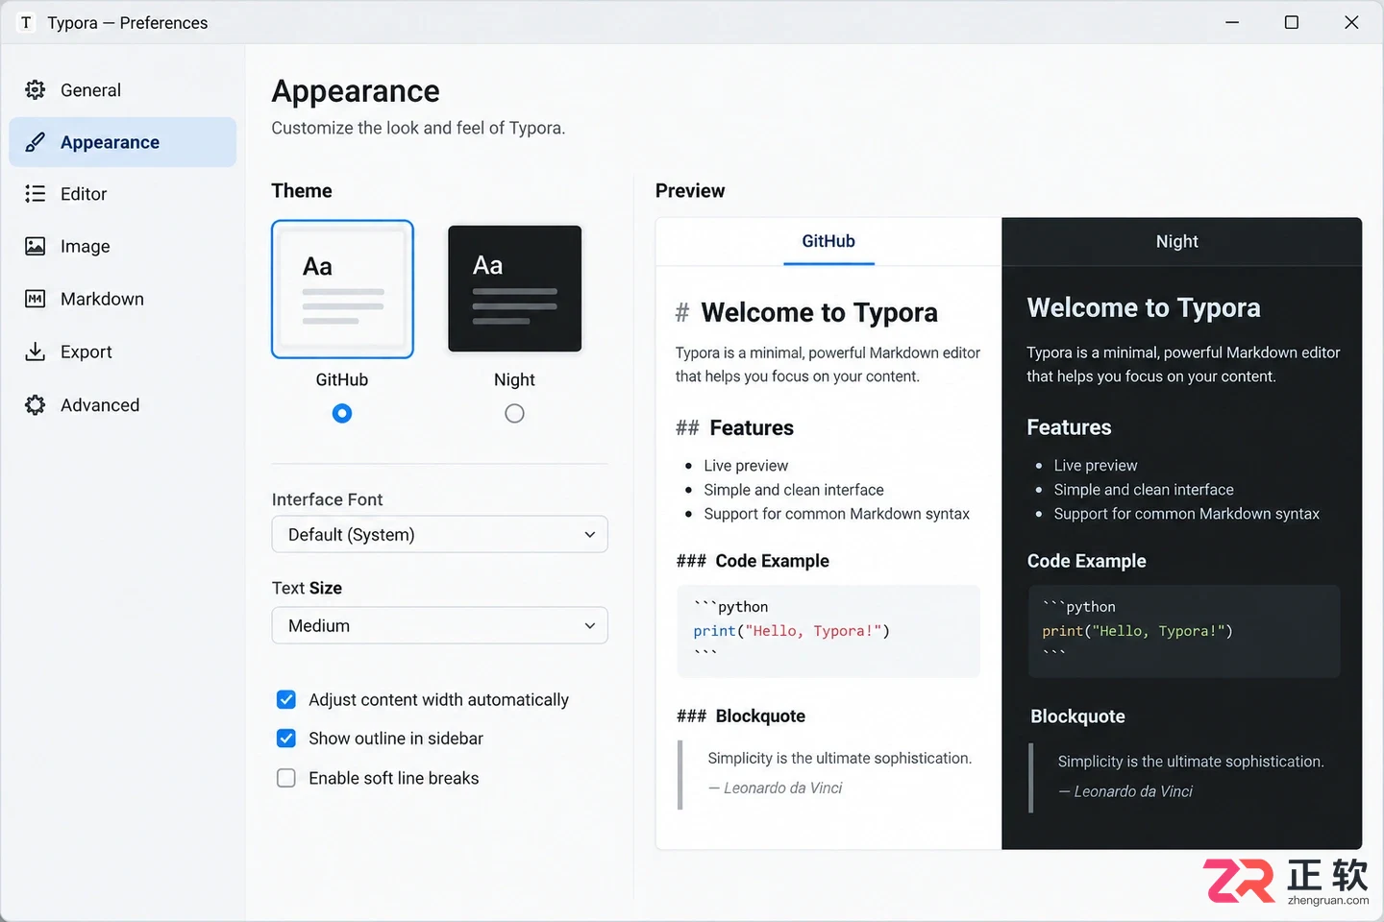Open the General preferences section
The width and height of the screenshot is (1384, 922).
(123, 90)
